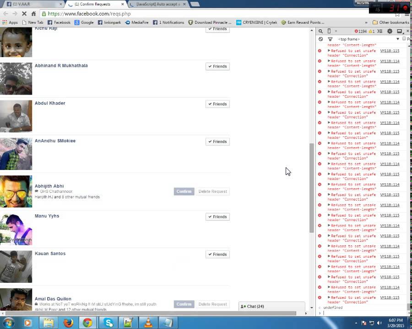Image resolution: width=412 pixels, height=329 pixels.
Task: Toggle the console drawer icon
Action: click(380, 31)
